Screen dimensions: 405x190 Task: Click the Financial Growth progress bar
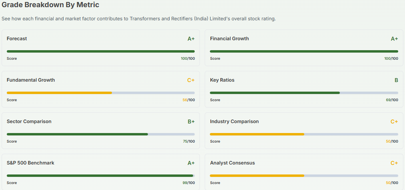pyautogui.click(x=304, y=51)
